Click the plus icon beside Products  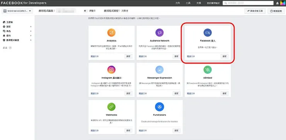click(x=10, y=48)
